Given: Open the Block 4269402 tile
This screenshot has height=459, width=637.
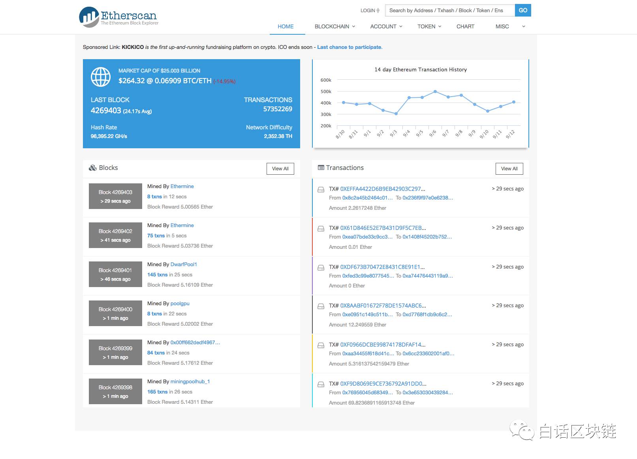Looking at the screenshot, I should pyautogui.click(x=115, y=235).
